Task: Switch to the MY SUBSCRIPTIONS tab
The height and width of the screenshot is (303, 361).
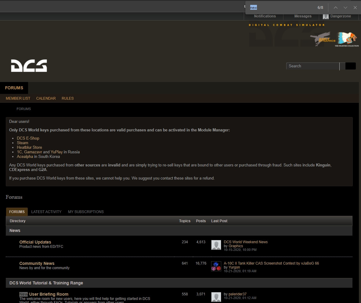Action: [x=86, y=212]
